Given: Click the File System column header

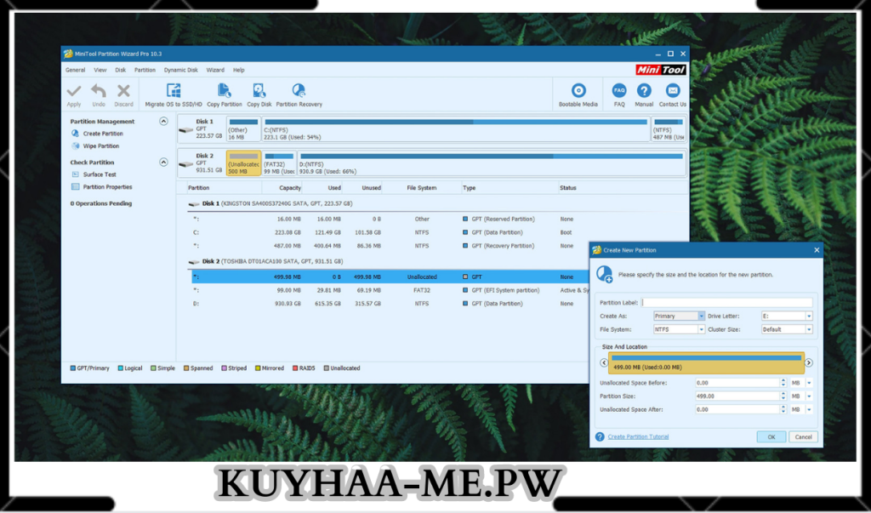Looking at the screenshot, I should click(422, 188).
